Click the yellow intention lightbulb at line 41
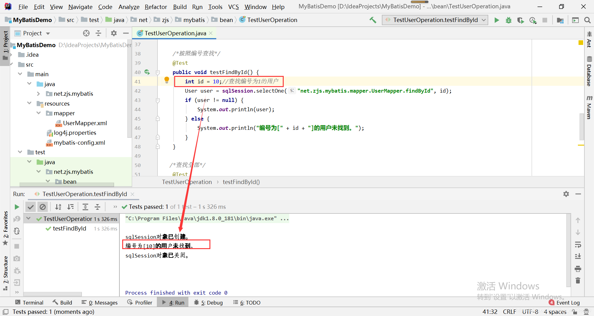594x316 pixels. coord(167,80)
